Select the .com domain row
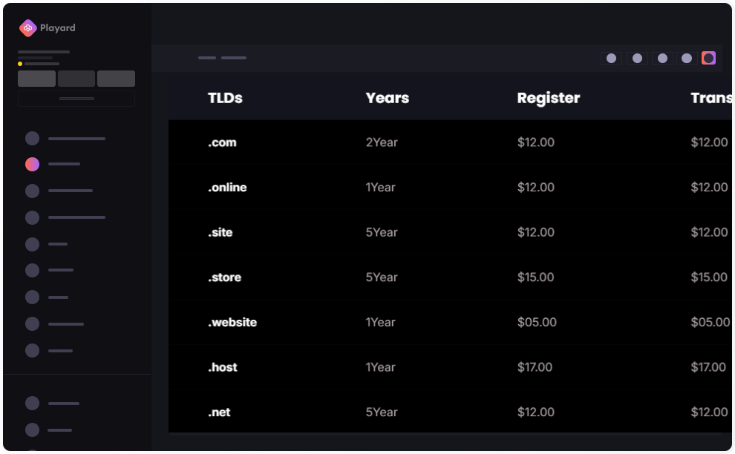Screen dimensions: 735x454 [x=222, y=142]
